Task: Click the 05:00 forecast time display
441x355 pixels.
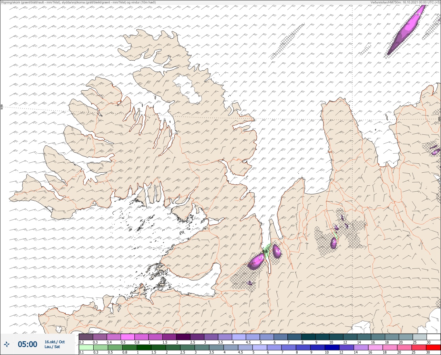Action: pyautogui.click(x=28, y=344)
